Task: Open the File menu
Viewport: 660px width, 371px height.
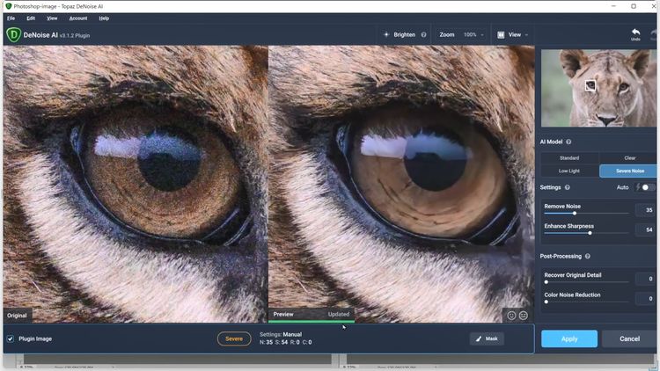Action: tap(11, 18)
